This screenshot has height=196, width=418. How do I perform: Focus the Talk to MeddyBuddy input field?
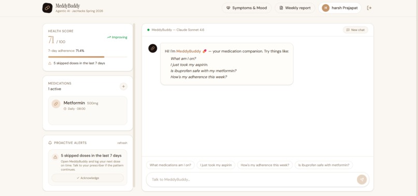(250, 179)
